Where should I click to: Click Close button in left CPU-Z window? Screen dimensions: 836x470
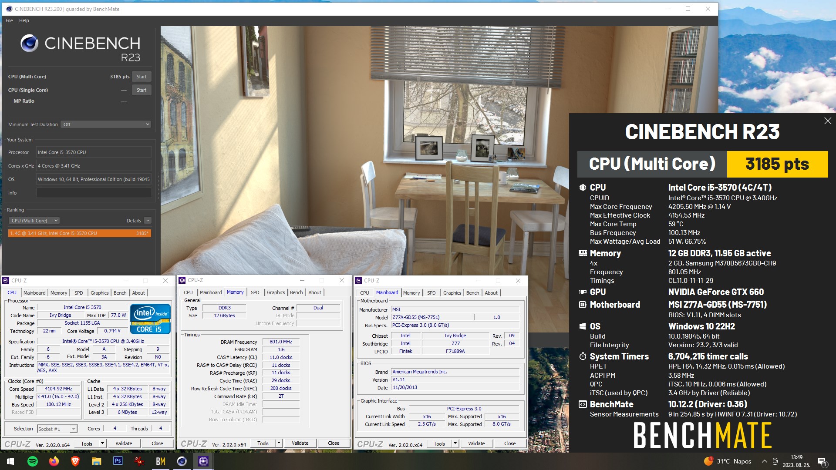coord(157,444)
